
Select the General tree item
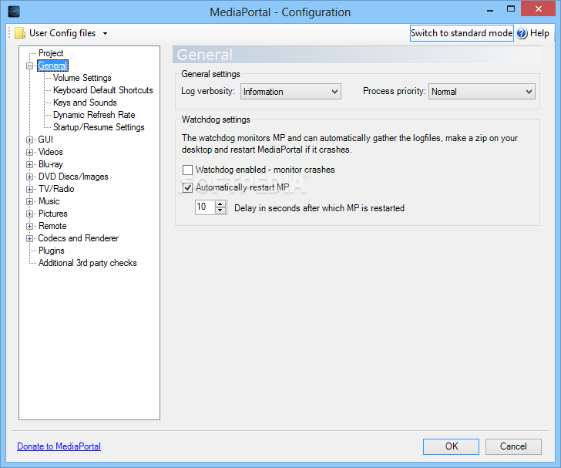click(x=52, y=66)
